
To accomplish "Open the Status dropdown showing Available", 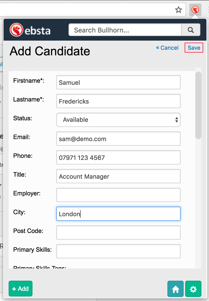I will point(118,120).
